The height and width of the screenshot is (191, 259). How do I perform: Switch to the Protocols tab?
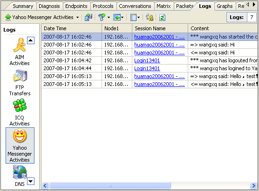point(103,6)
